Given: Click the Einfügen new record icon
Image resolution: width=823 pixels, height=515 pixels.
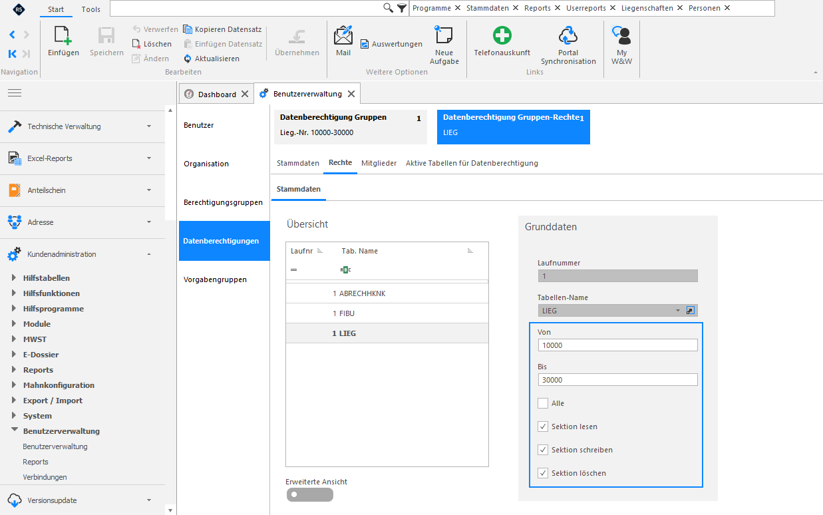Looking at the screenshot, I should 63,35.
